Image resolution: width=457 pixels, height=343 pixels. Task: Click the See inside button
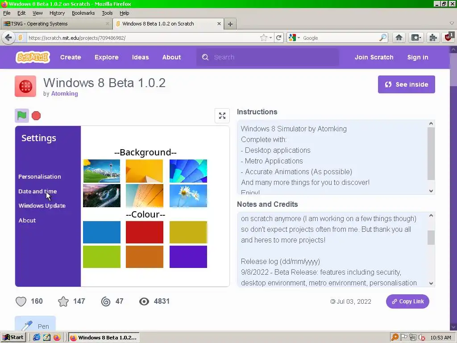(x=406, y=84)
